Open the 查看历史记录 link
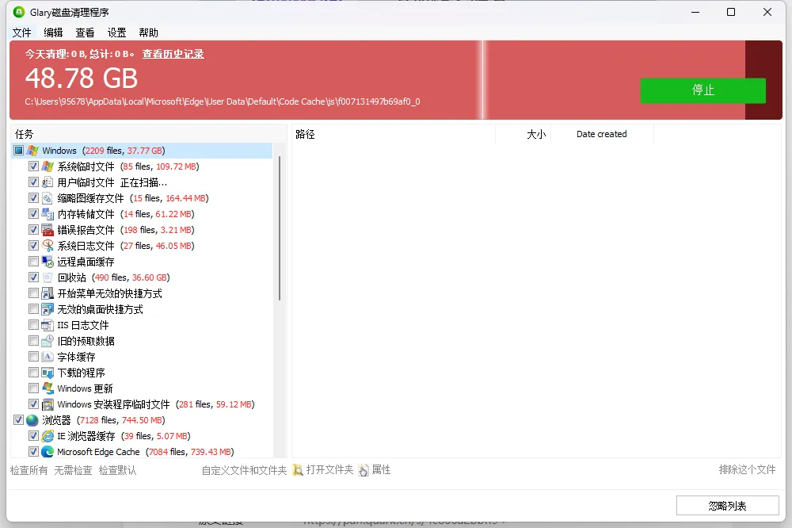 173,54
